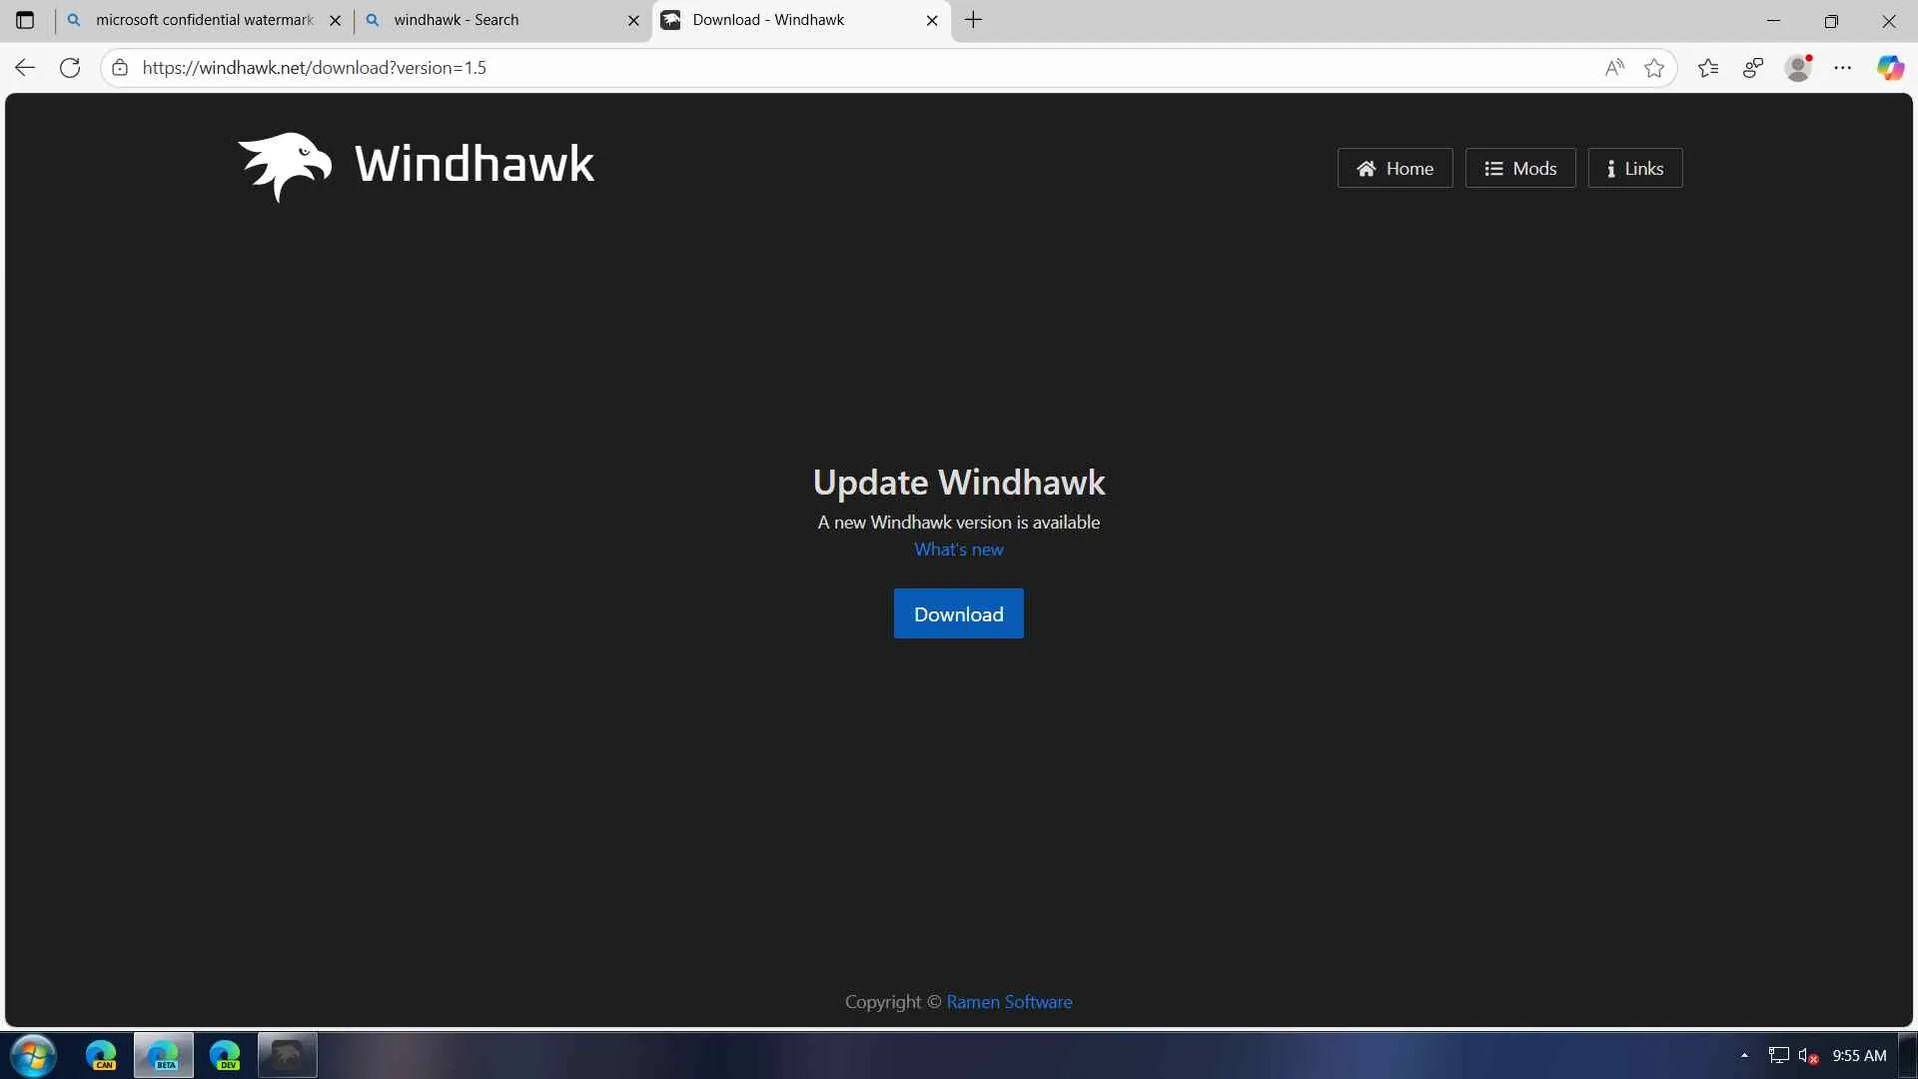Add page to favorites star icon
The image size is (1918, 1079).
click(x=1654, y=68)
